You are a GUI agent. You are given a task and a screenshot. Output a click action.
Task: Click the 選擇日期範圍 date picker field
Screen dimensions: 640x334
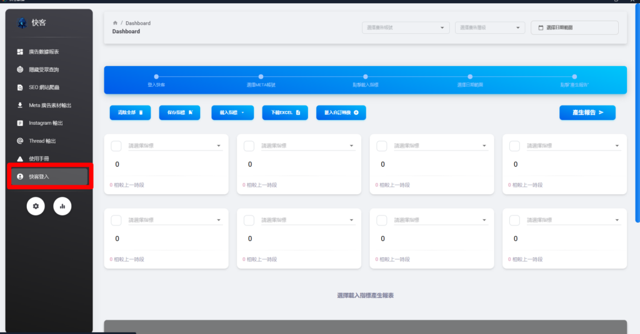(574, 27)
